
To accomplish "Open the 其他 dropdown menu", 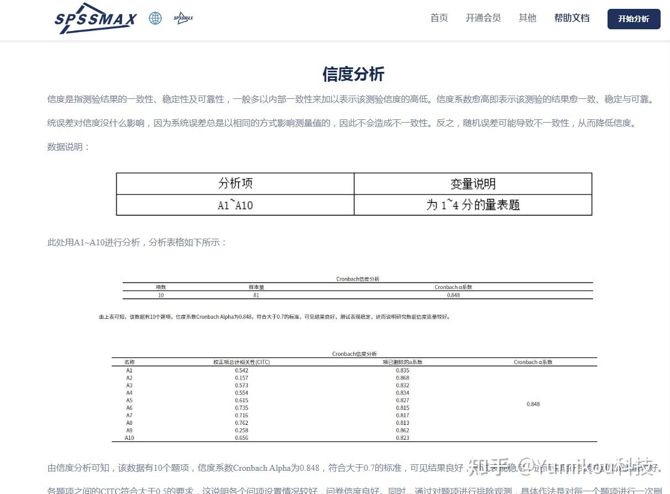I will (527, 18).
